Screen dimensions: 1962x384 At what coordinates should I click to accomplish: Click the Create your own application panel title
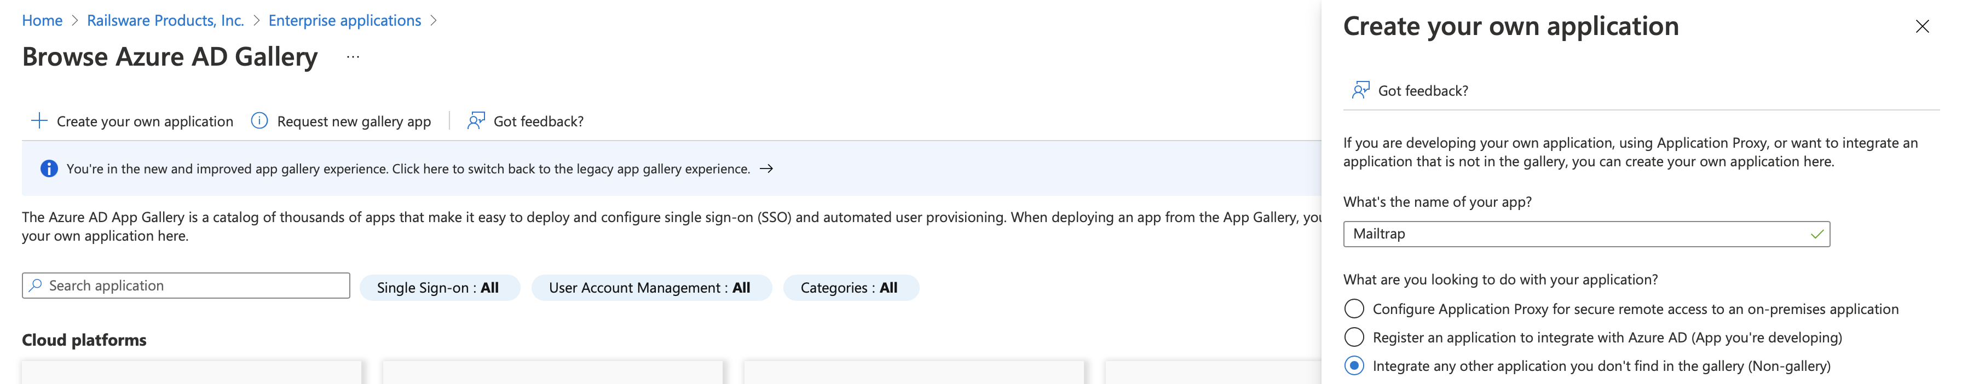(x=1510, y=27)
